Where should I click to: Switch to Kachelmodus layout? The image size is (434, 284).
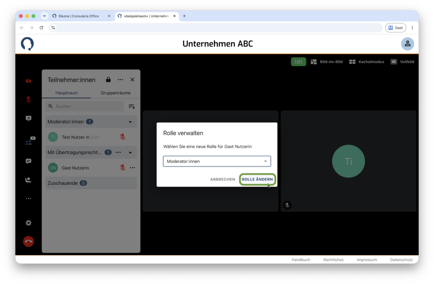click(367, 62)
